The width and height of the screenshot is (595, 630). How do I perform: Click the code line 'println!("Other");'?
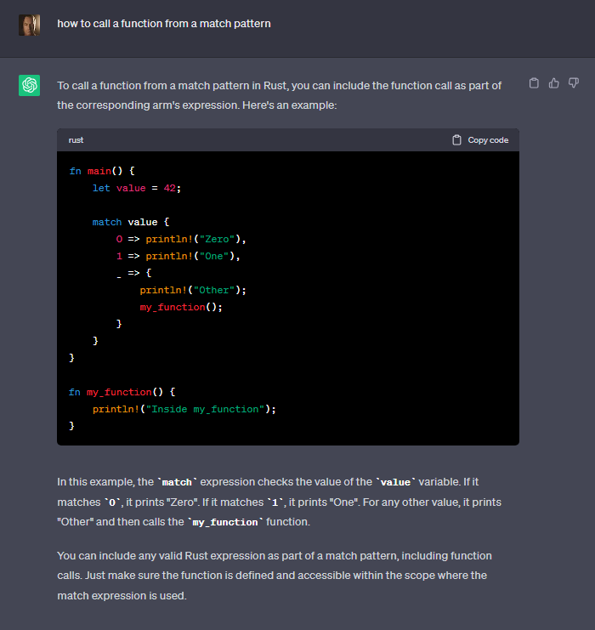193,290
